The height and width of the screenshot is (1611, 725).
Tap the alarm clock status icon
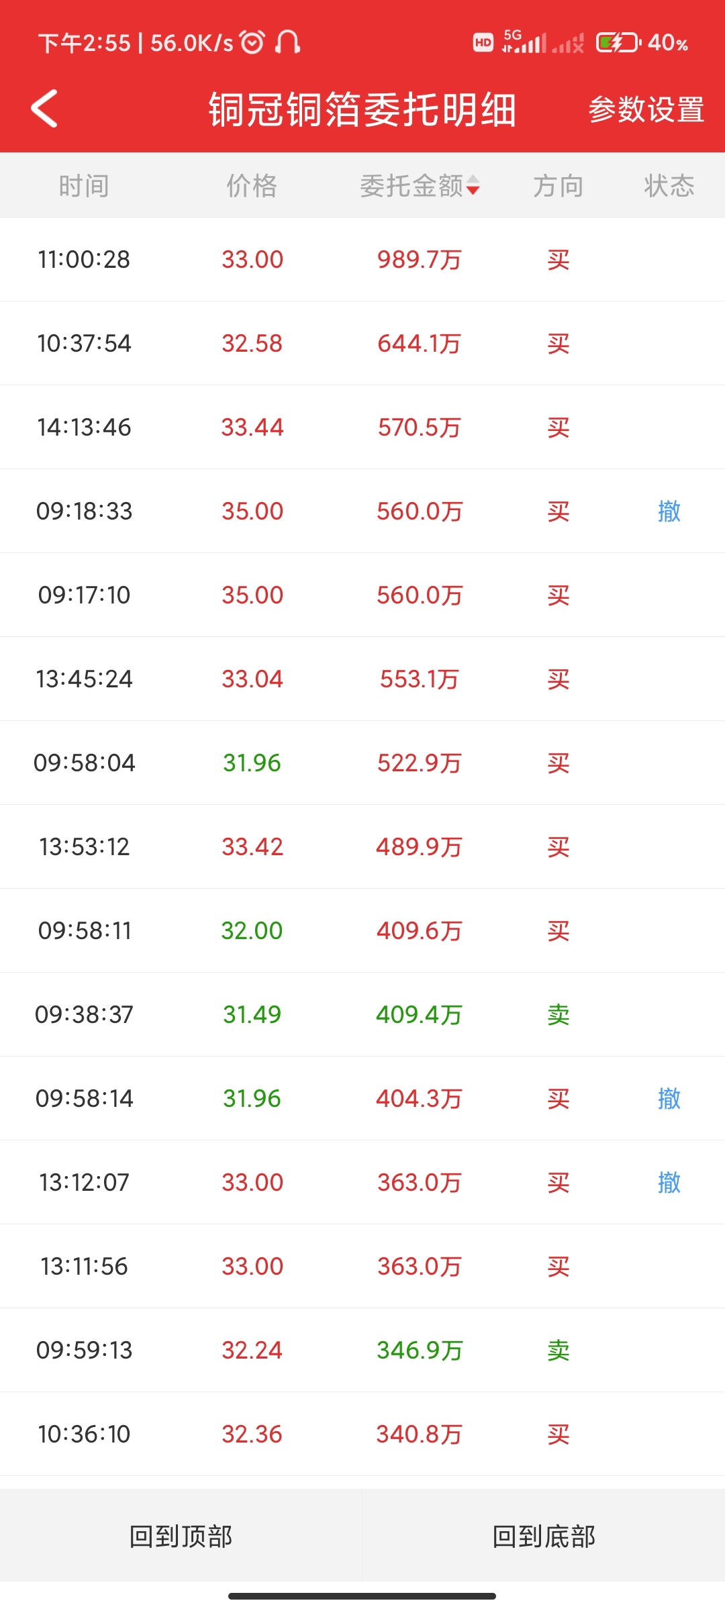pos(252,42)
